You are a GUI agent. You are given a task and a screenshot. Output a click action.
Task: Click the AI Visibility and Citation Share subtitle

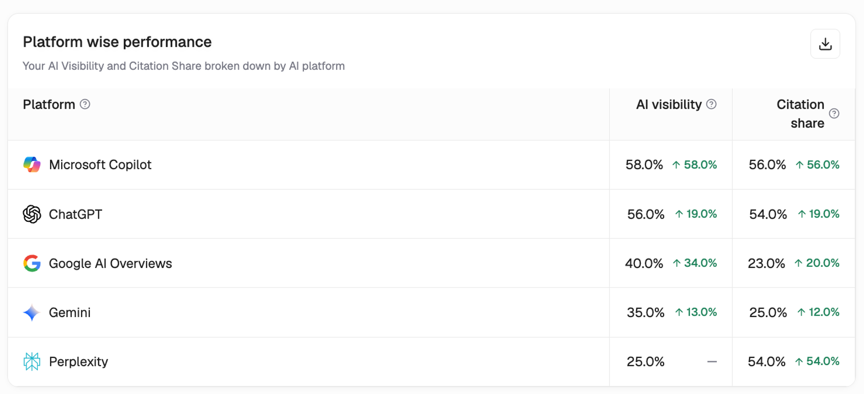(184, 66)
